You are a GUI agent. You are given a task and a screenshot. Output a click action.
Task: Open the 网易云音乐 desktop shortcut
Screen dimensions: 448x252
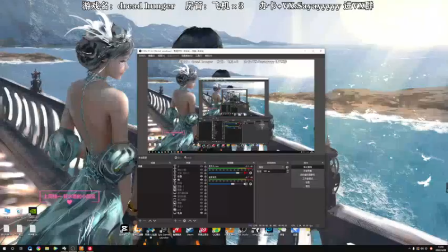(x=203, y=231)
